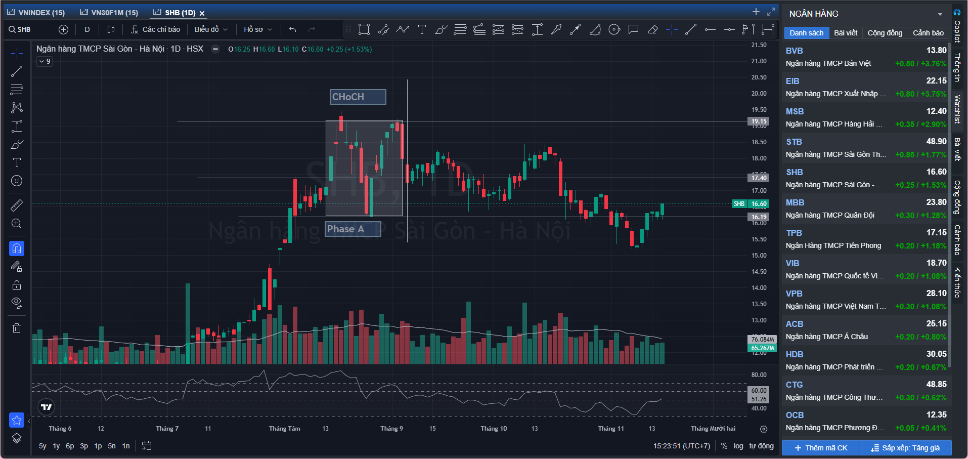
Task: Click the trash icon to remove drawings
Action: pyautogui.click(x=17, y=328)
